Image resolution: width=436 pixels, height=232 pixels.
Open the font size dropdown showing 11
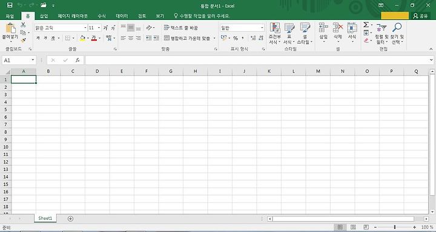[99, 28]
